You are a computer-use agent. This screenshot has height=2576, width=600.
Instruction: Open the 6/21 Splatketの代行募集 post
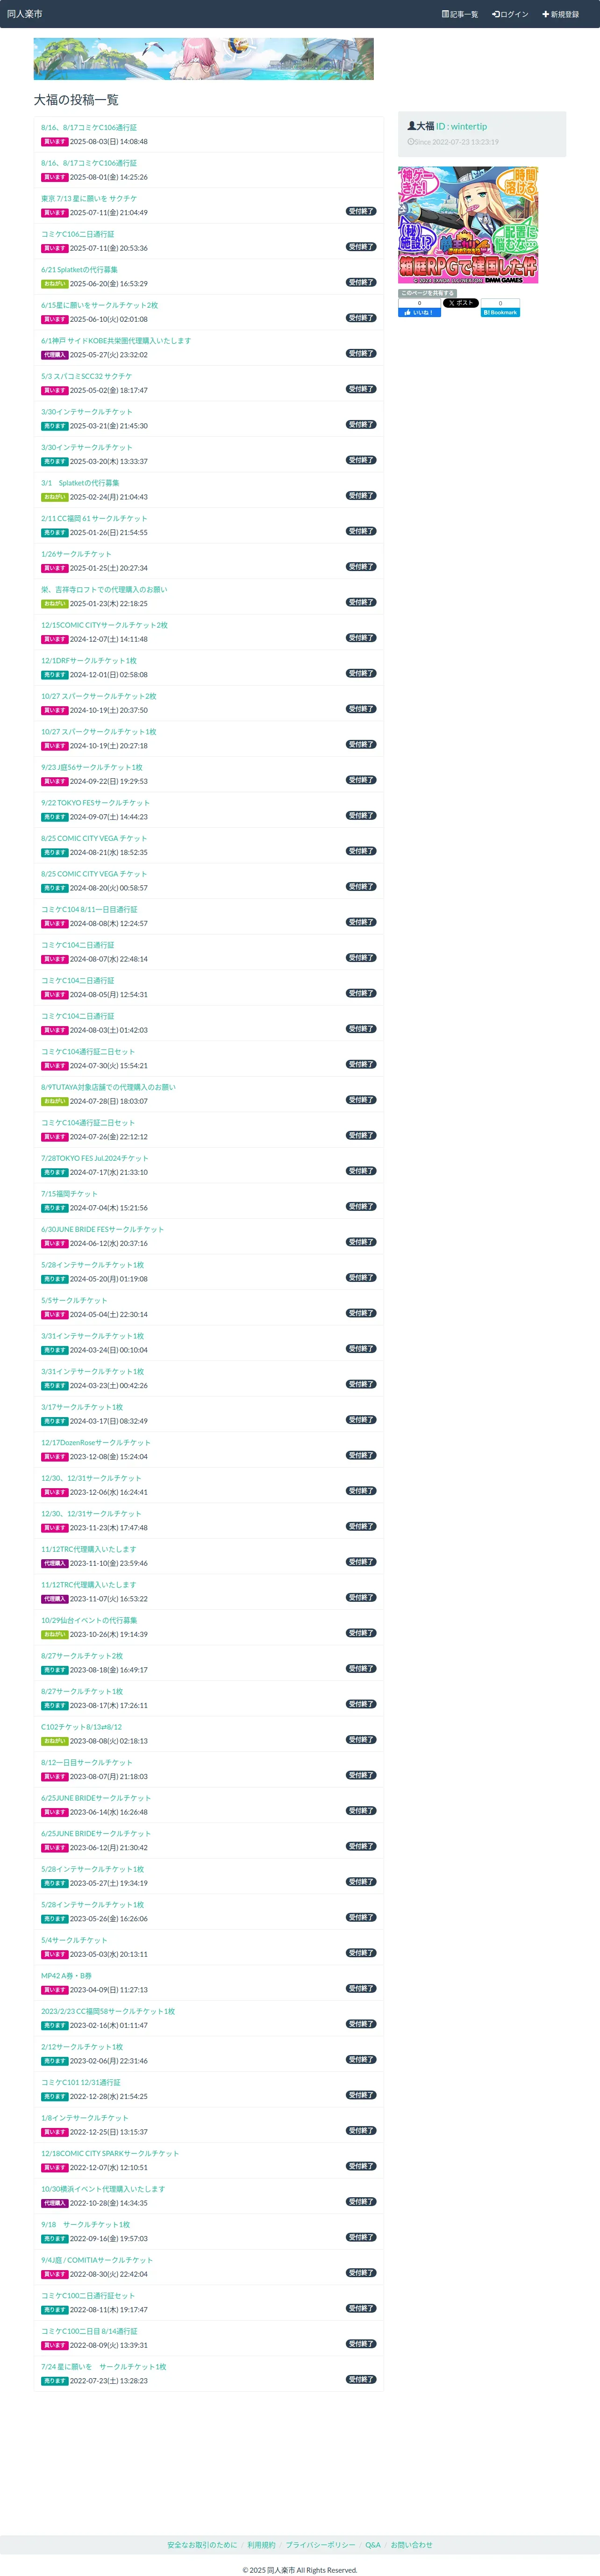(x=79, y=269)
